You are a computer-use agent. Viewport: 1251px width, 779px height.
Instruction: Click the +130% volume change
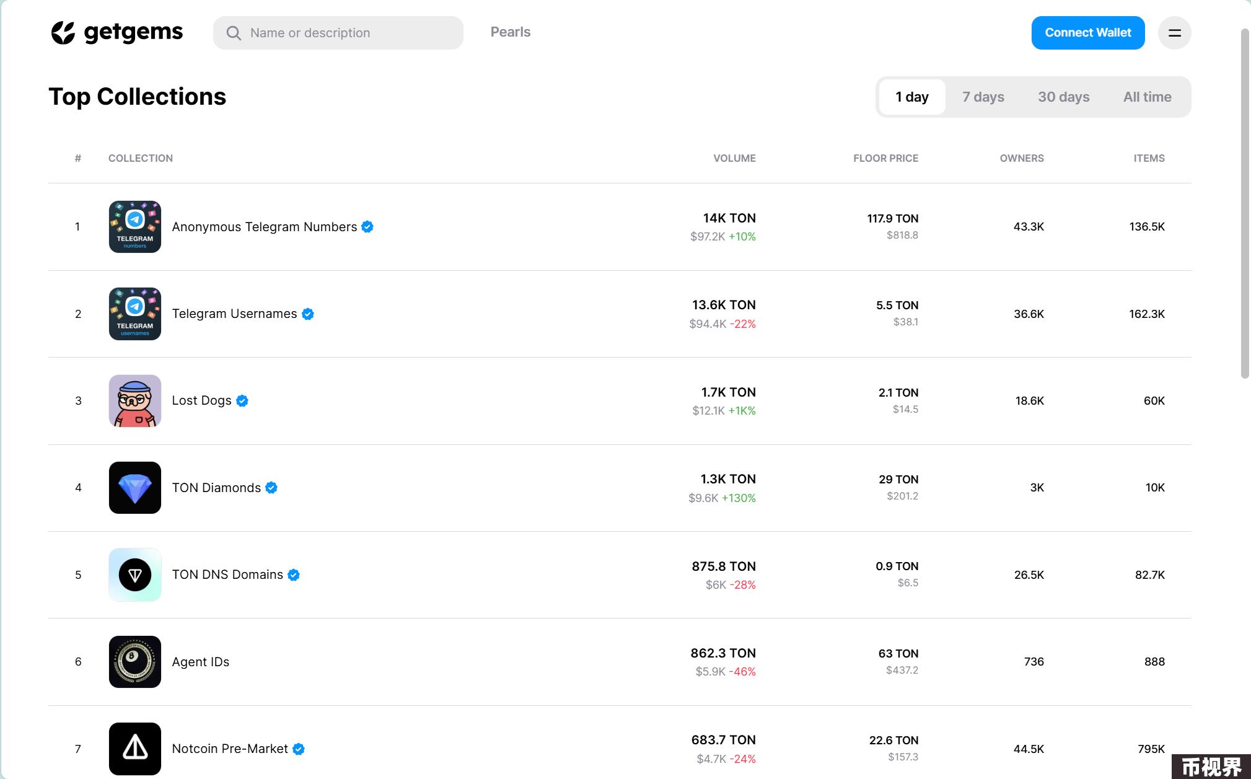pos(739,498)
